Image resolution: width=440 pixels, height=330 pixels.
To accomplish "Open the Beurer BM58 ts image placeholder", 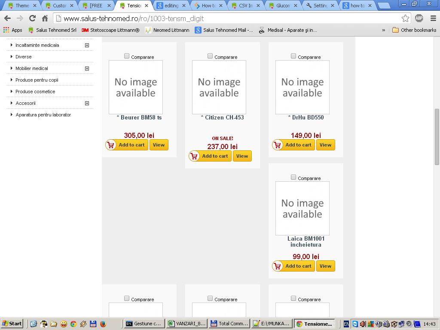I will [136, 87].
